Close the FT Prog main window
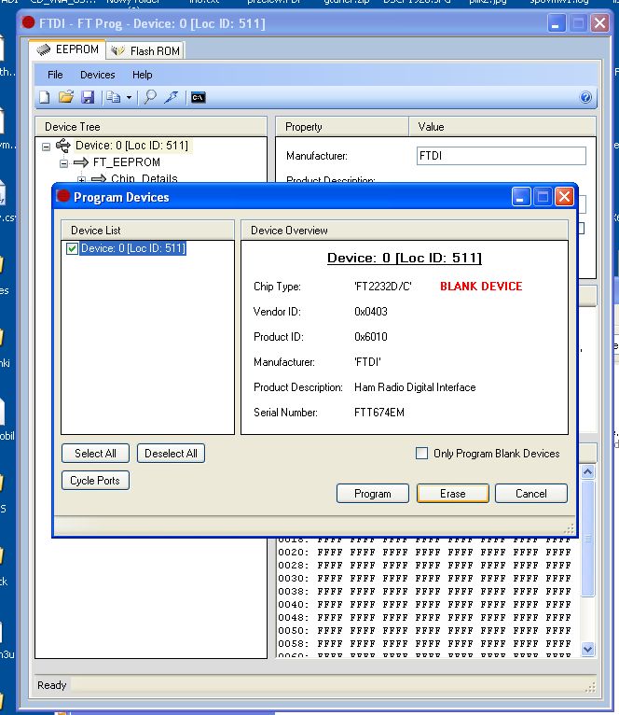The width and height of the screenshot is (619, 715). [x=599, y=22]
